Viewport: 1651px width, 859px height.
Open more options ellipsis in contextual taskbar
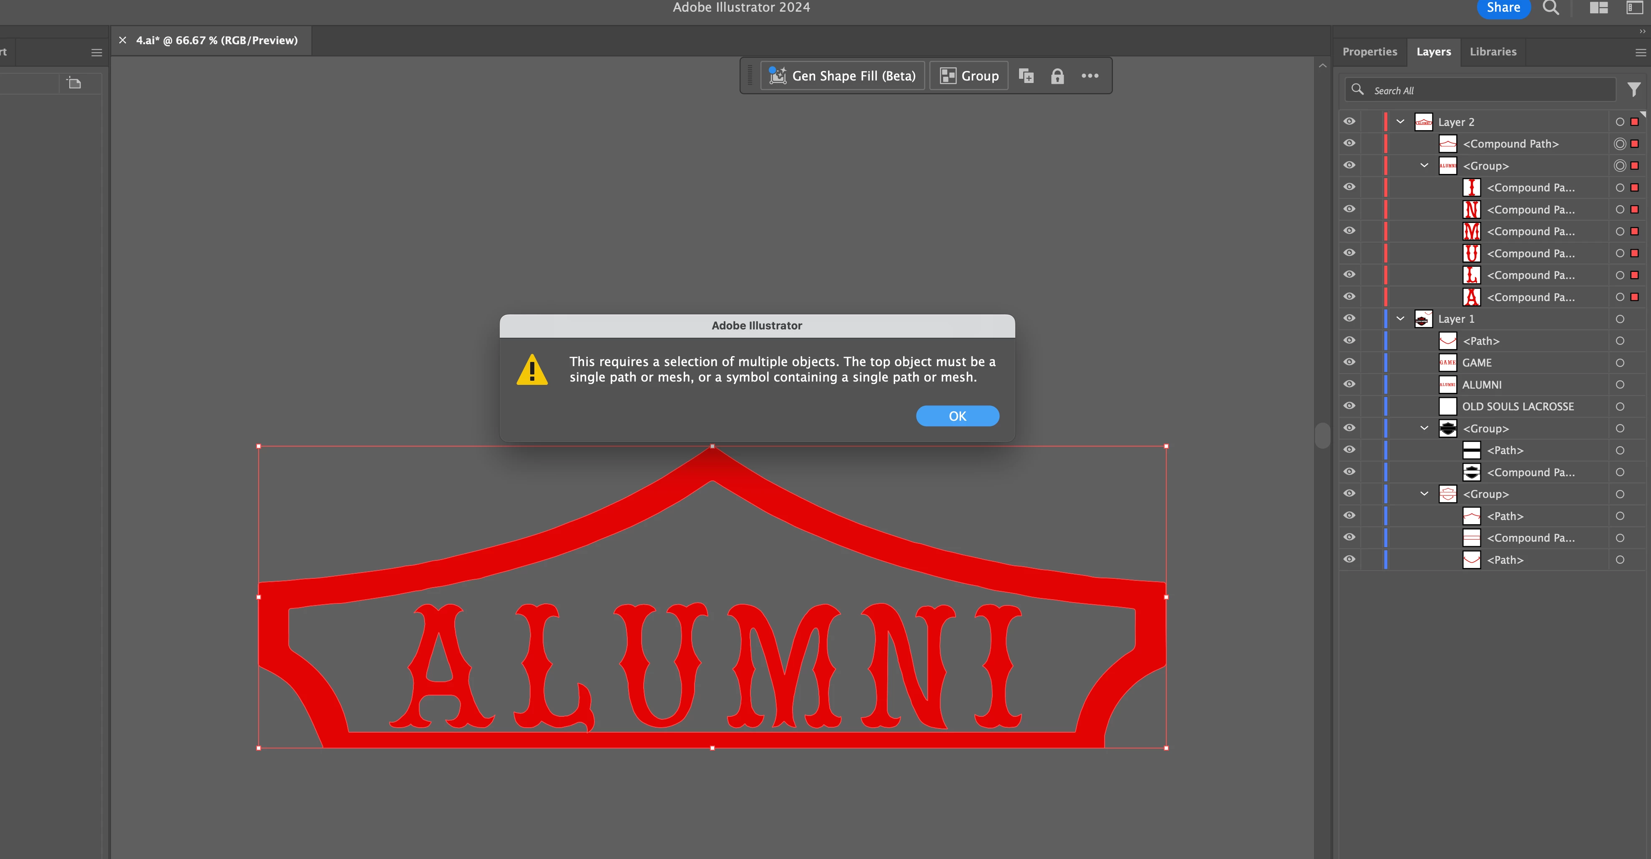(1090, 76)
